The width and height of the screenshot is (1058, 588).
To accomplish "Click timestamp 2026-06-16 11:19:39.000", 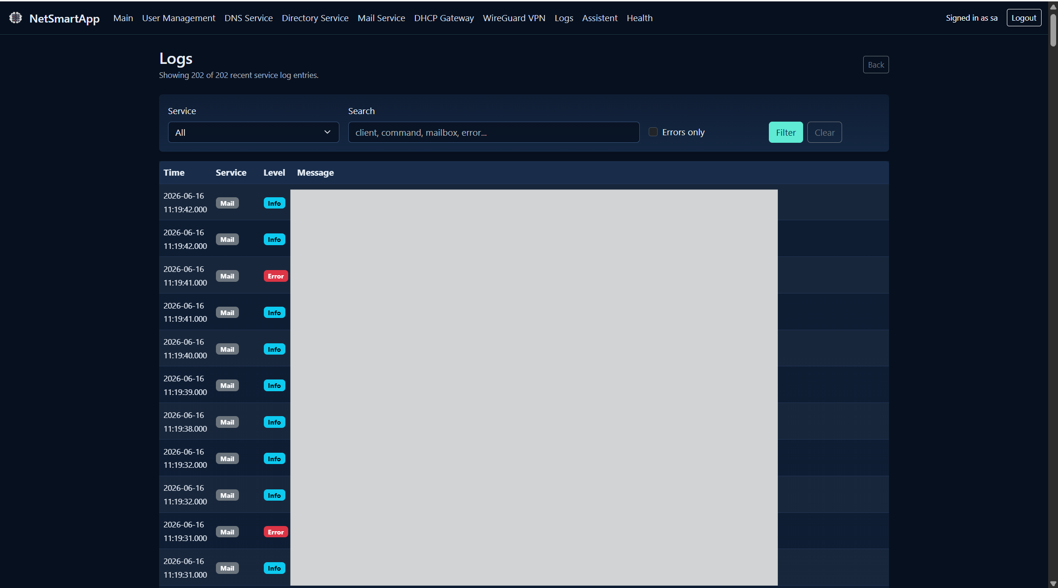I will click(x=185, y=386).
